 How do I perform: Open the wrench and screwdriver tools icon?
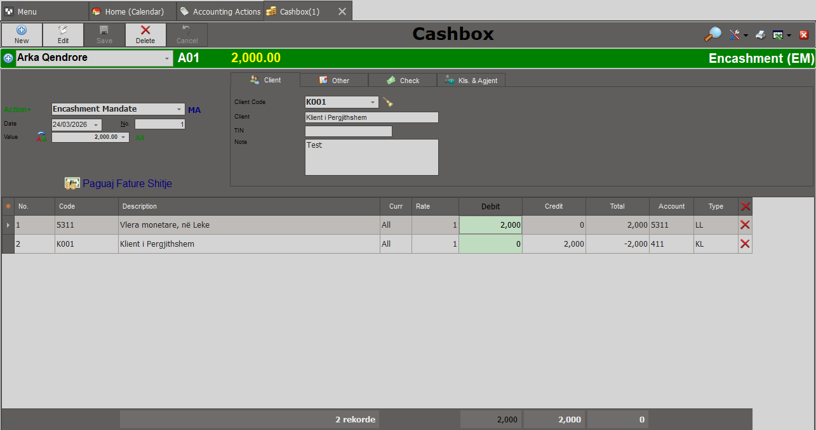(x=735, y=35)
